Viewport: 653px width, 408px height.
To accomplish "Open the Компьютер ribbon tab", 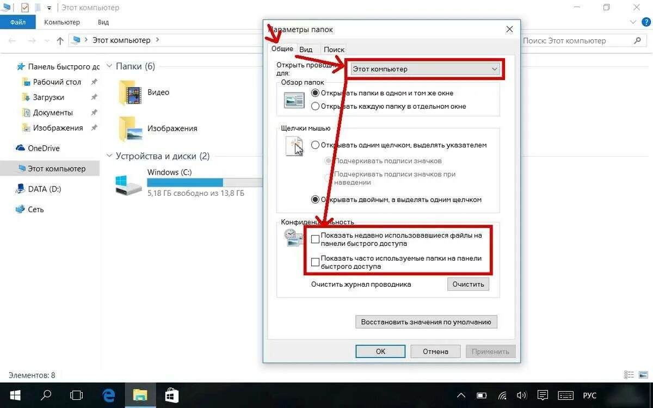I will (x=62, y=22).
